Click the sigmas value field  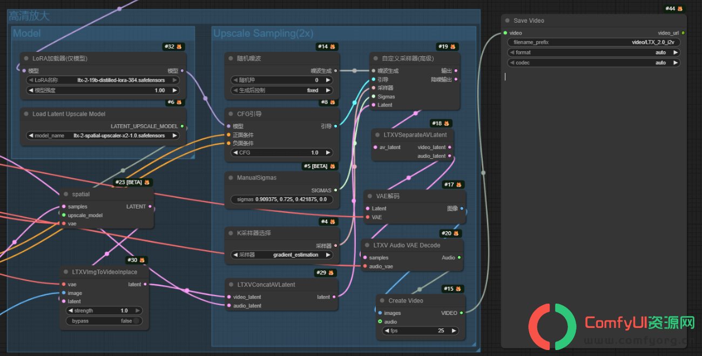(x=281, y=199)
